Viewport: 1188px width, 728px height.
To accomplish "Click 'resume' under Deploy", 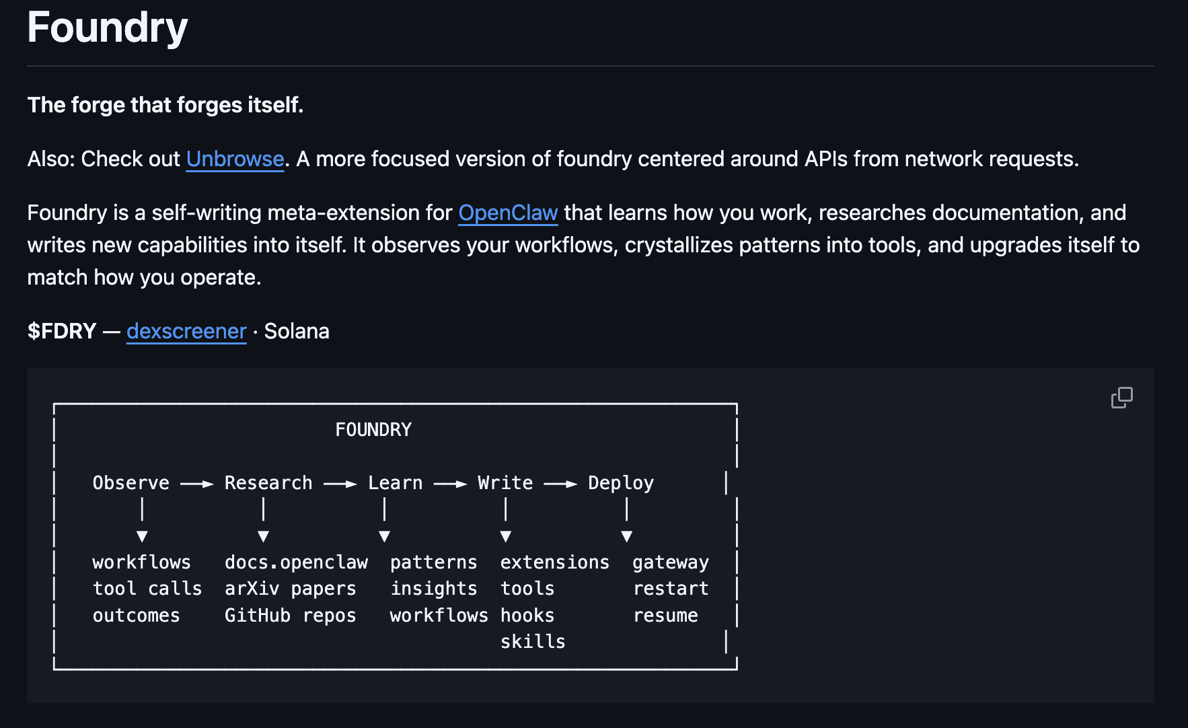I will (x=665, y=616).
